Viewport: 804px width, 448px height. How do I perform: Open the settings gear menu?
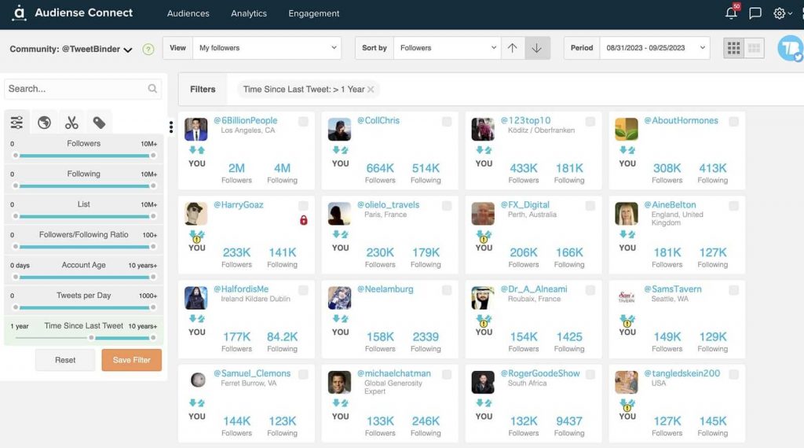coord(779,13)
